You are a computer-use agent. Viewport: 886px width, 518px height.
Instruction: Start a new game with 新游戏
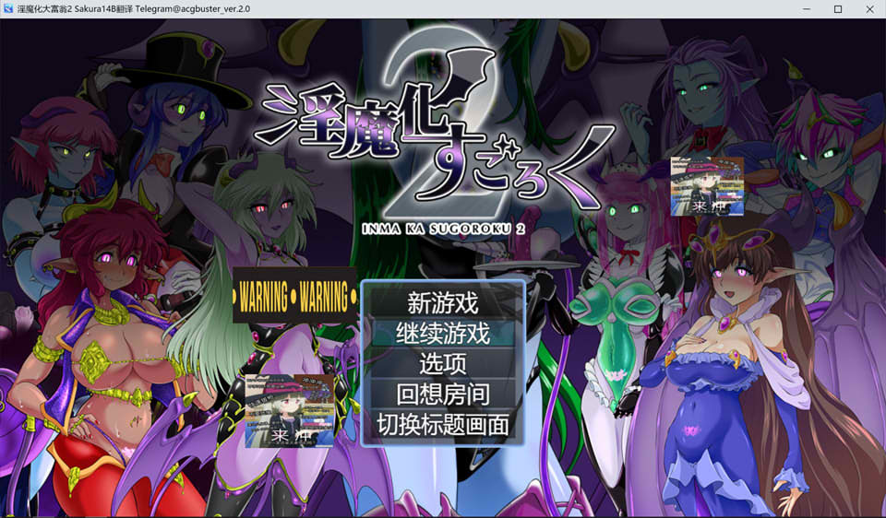coord(443,302)
